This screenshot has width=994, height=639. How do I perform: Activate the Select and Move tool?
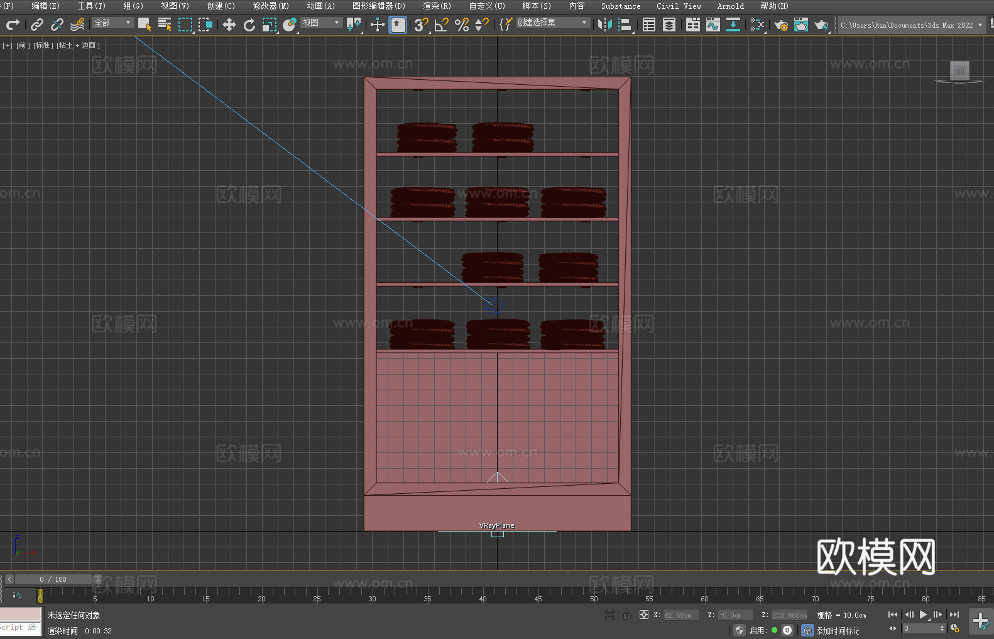click(229, 25)
